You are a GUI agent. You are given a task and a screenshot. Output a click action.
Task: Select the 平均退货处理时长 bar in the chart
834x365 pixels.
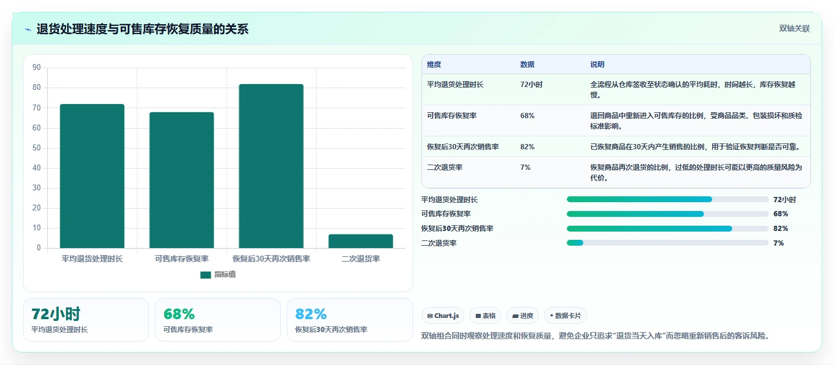tap(92, 176)
